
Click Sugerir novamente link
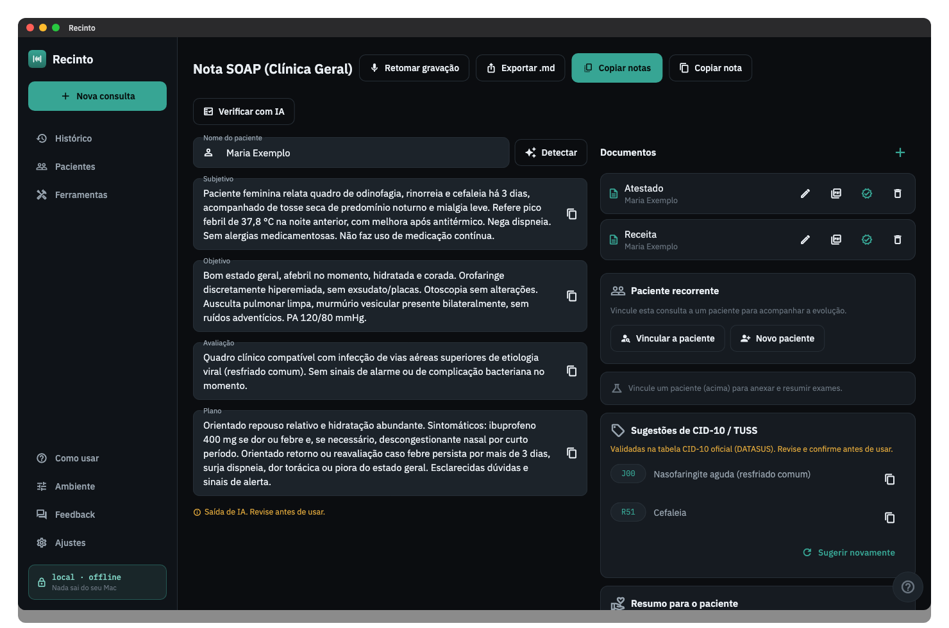849,552
